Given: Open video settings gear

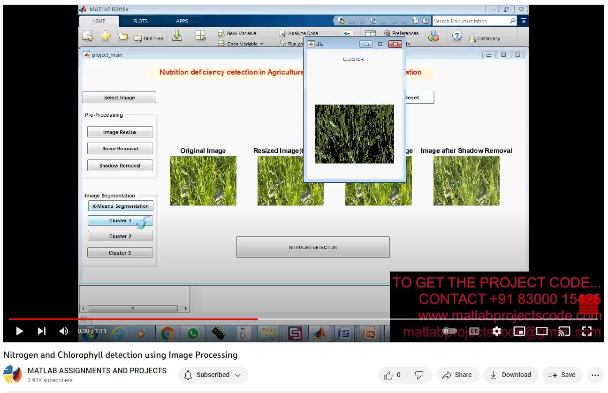Looking at the screenshot, I should (497, 331).
